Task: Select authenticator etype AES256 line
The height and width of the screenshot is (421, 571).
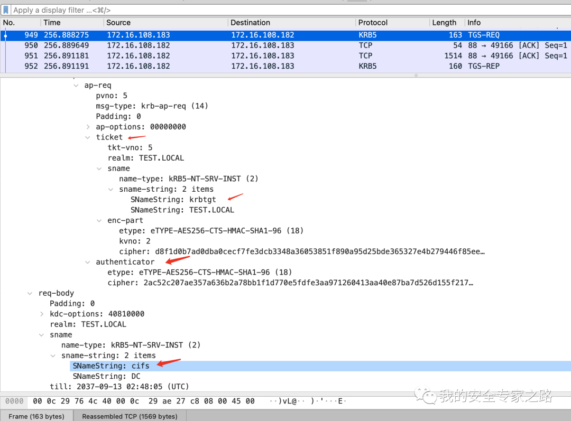Action: point(199,273)
